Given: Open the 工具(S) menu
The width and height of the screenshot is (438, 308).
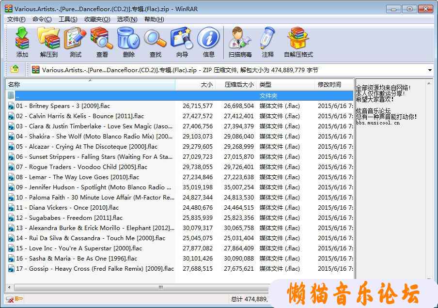Looking at the screenshot, I should point(68,19).
